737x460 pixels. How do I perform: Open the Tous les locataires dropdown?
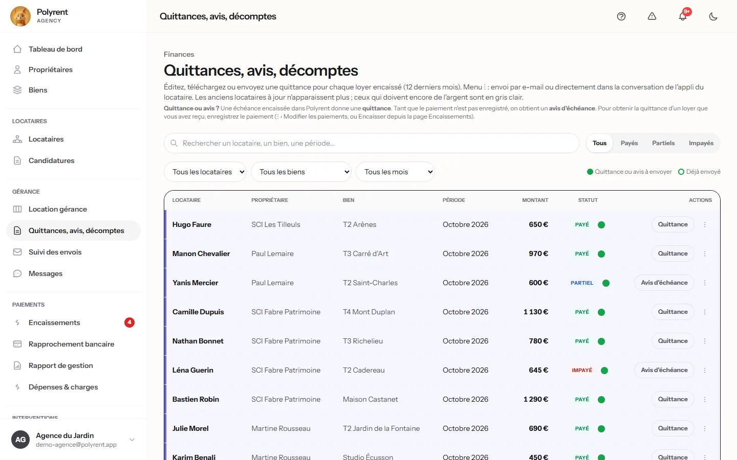[x=205, y=172]
